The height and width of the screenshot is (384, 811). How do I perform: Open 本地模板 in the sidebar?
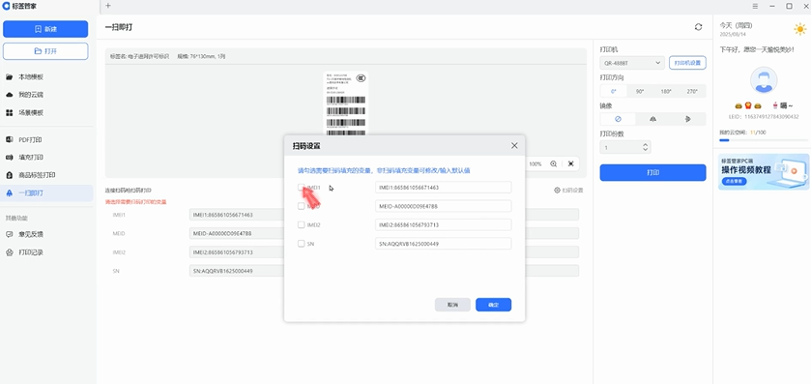(x=31, y=76)
